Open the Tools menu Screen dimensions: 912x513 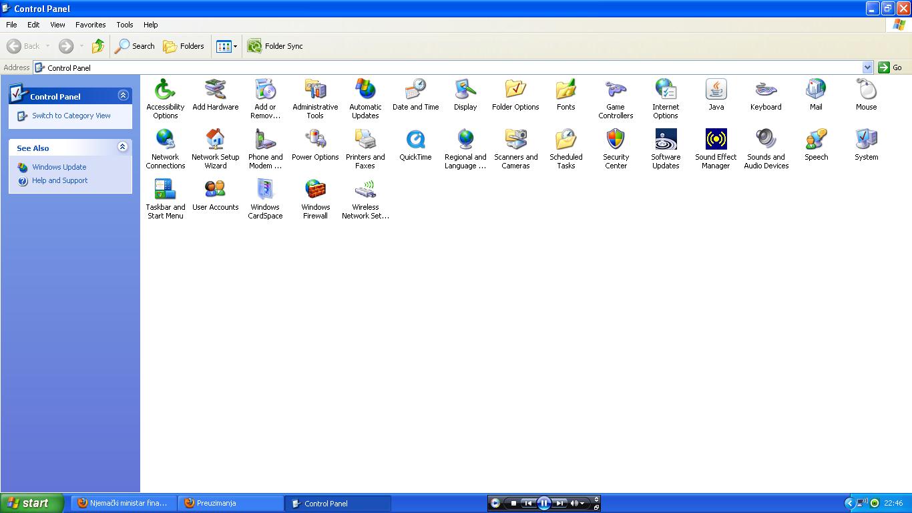pos(125,25)
